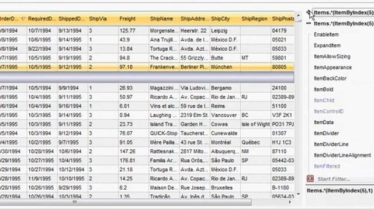Select the ItemData property
Image resolution: width=374 pixels, height=210 pixels.
tap(324, 122)
